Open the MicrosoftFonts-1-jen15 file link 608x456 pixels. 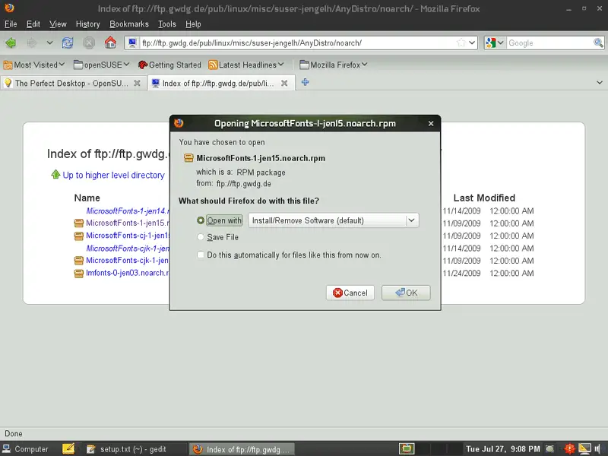128,223
